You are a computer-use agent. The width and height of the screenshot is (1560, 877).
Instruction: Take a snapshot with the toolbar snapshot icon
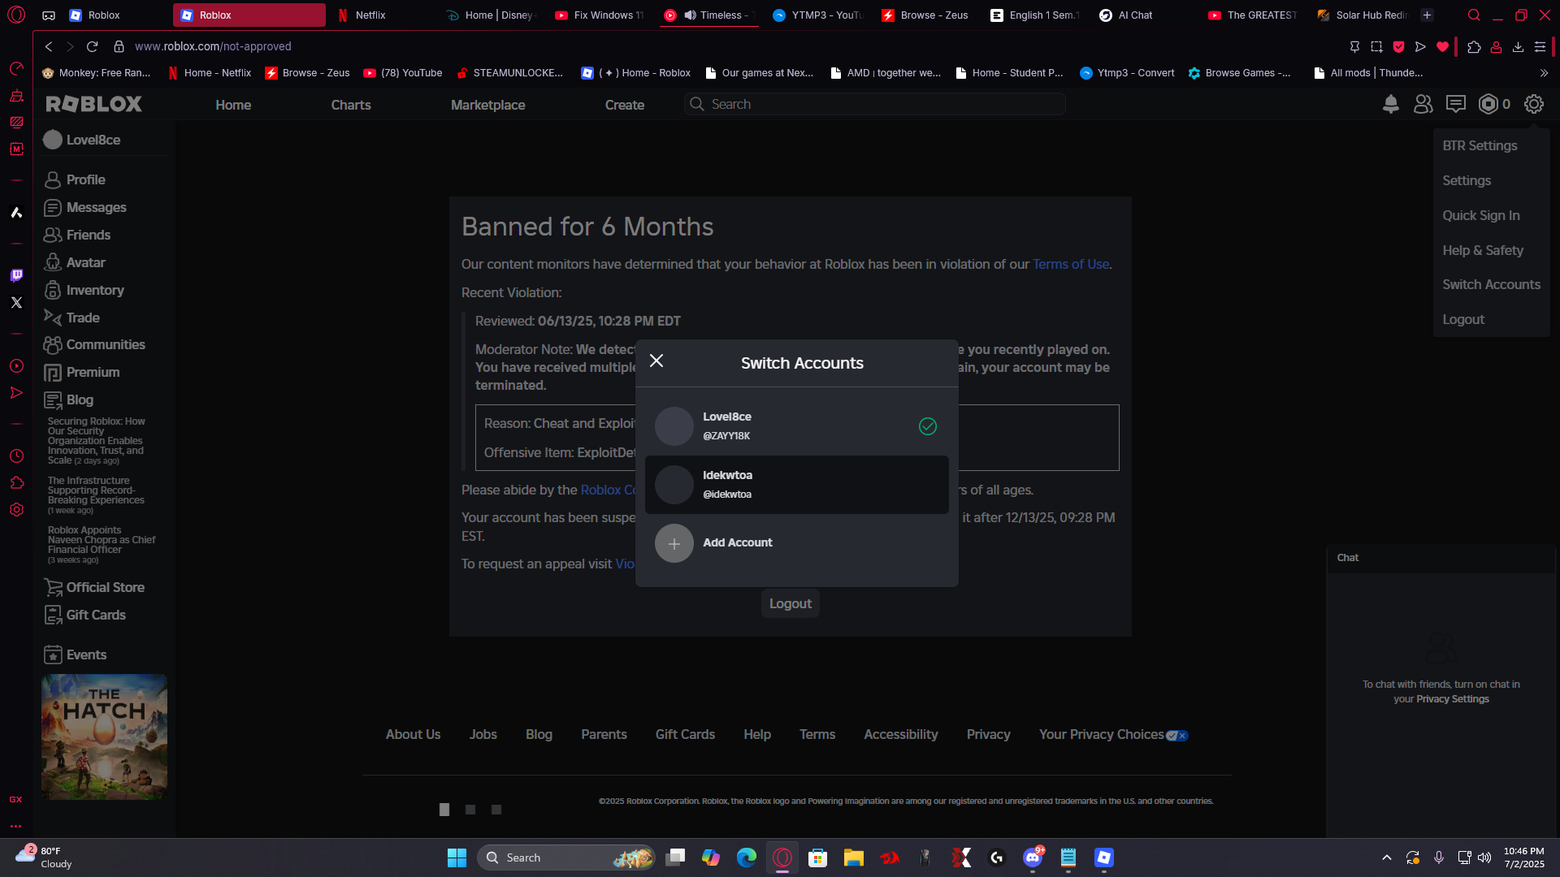pos(1376,47)
